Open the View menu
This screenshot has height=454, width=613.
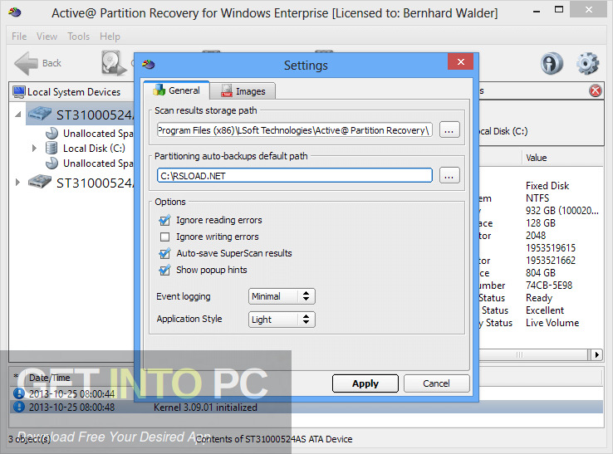coord(47,37)
